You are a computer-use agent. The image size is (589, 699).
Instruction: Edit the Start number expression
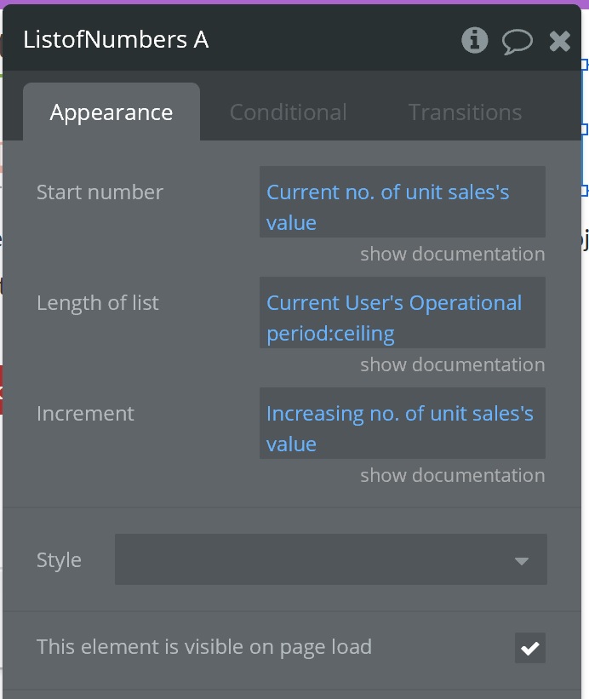(x=402, y=207)
